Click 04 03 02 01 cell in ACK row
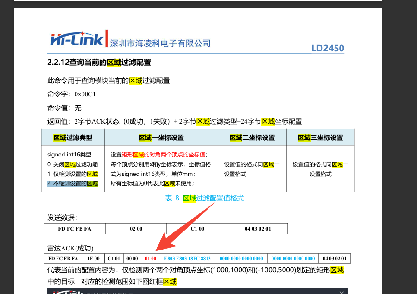417x294 pixels. click(335, 258)
